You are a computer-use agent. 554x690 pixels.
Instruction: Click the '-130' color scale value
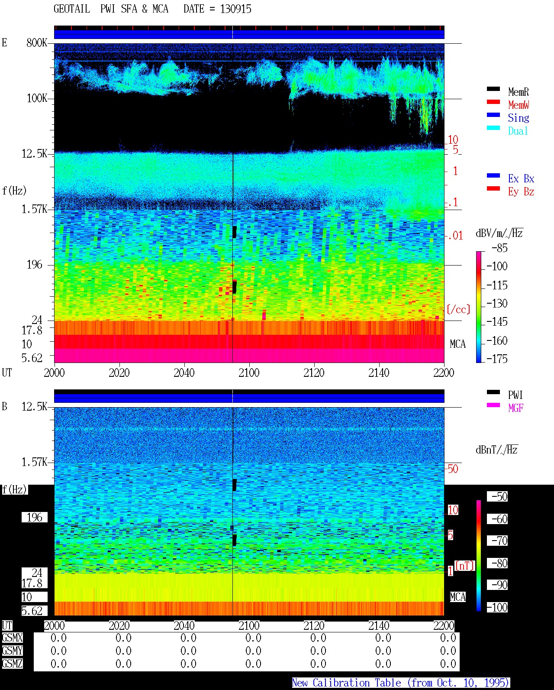[497, 304]
